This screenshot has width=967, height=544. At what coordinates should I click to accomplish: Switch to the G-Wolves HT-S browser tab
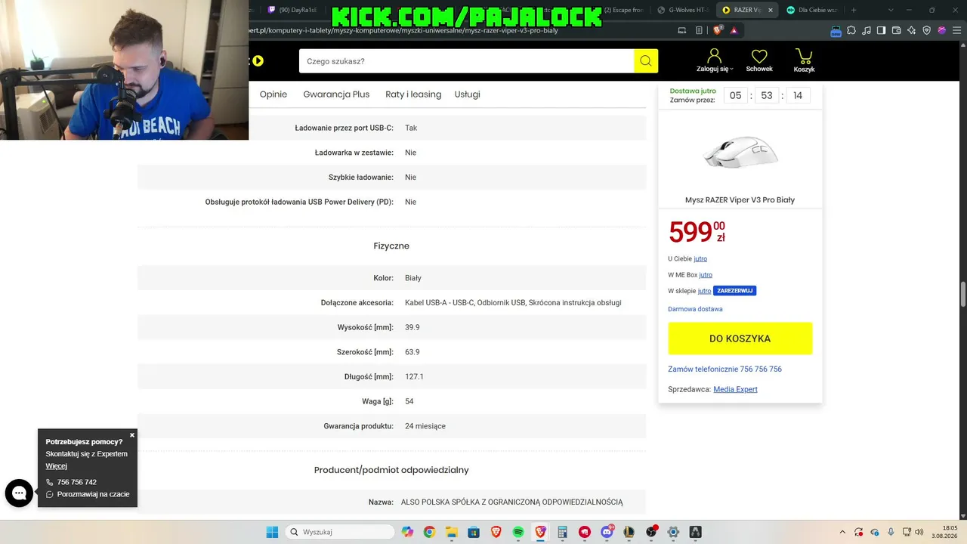[683, 10]
